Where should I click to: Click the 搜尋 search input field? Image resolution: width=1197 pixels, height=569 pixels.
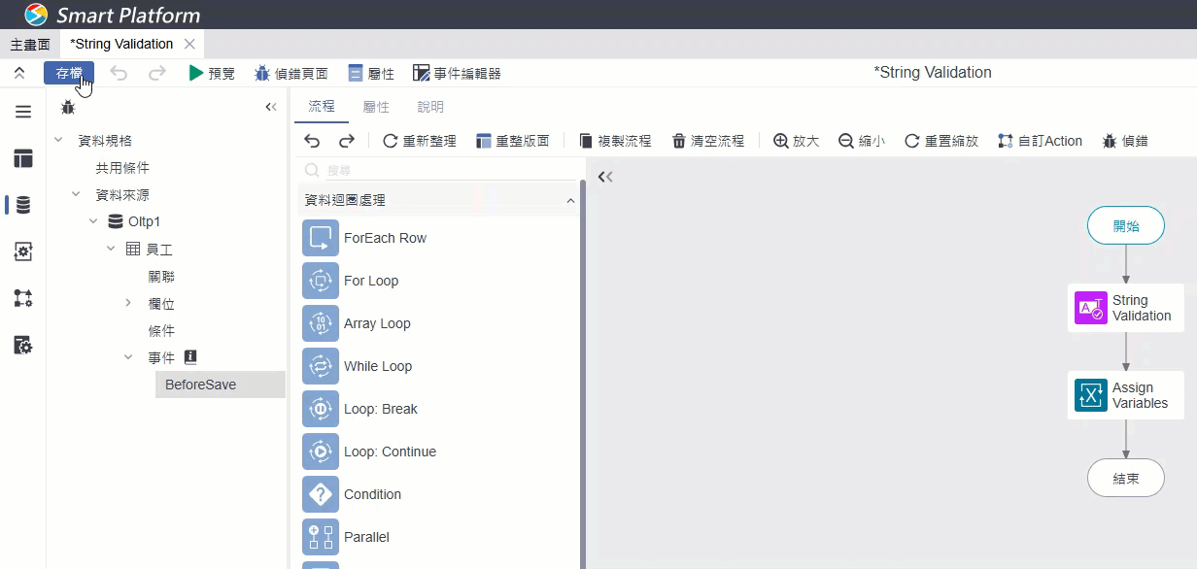[x=438, y=170]
